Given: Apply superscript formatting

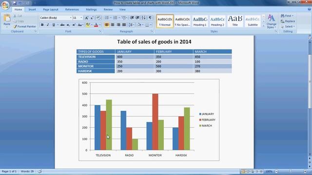Looking at the screenshot, I should coord(74,25).
